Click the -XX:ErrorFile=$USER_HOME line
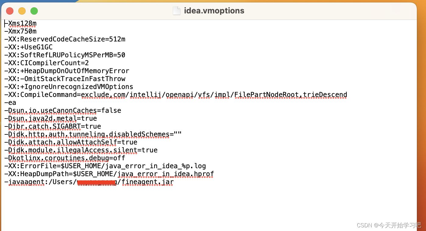 tap(105, 166)
